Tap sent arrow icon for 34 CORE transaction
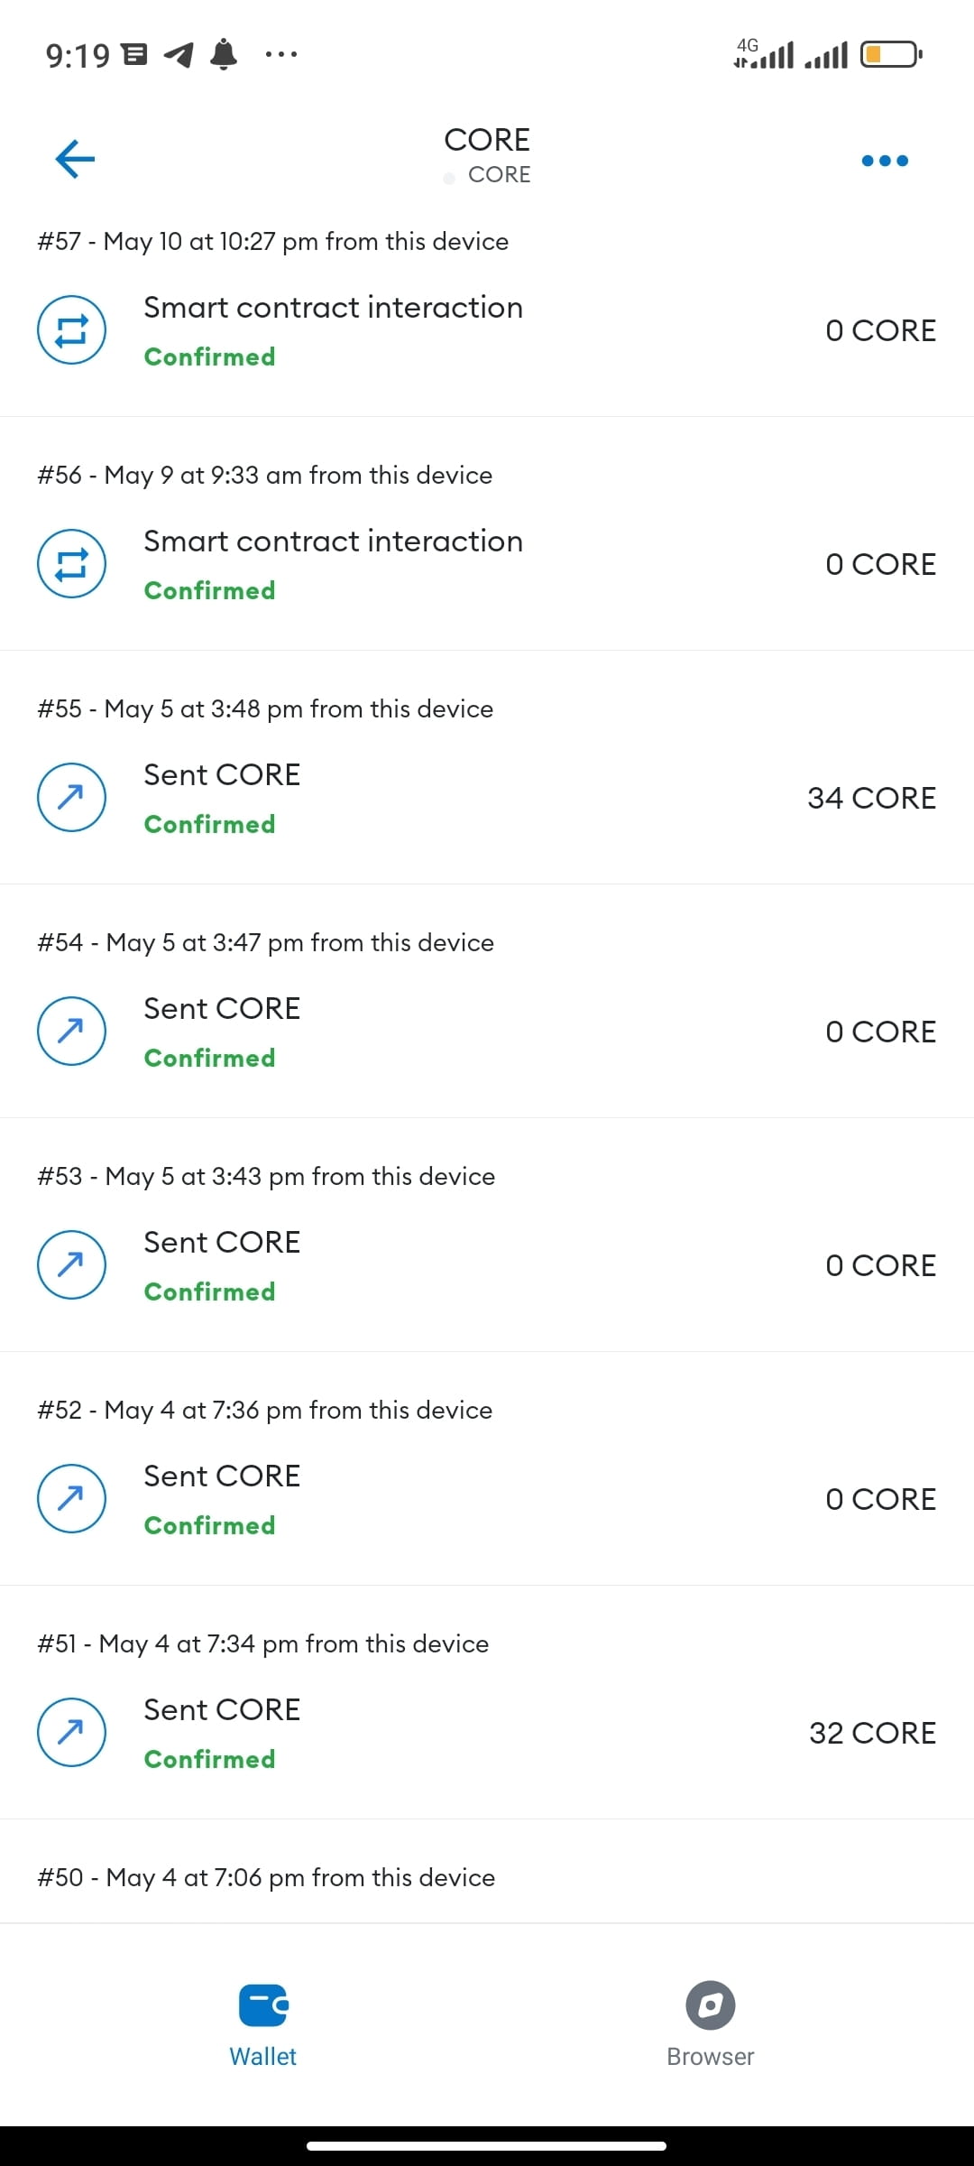This screenshot has height=2166, width=974. (x=71, y=798)
